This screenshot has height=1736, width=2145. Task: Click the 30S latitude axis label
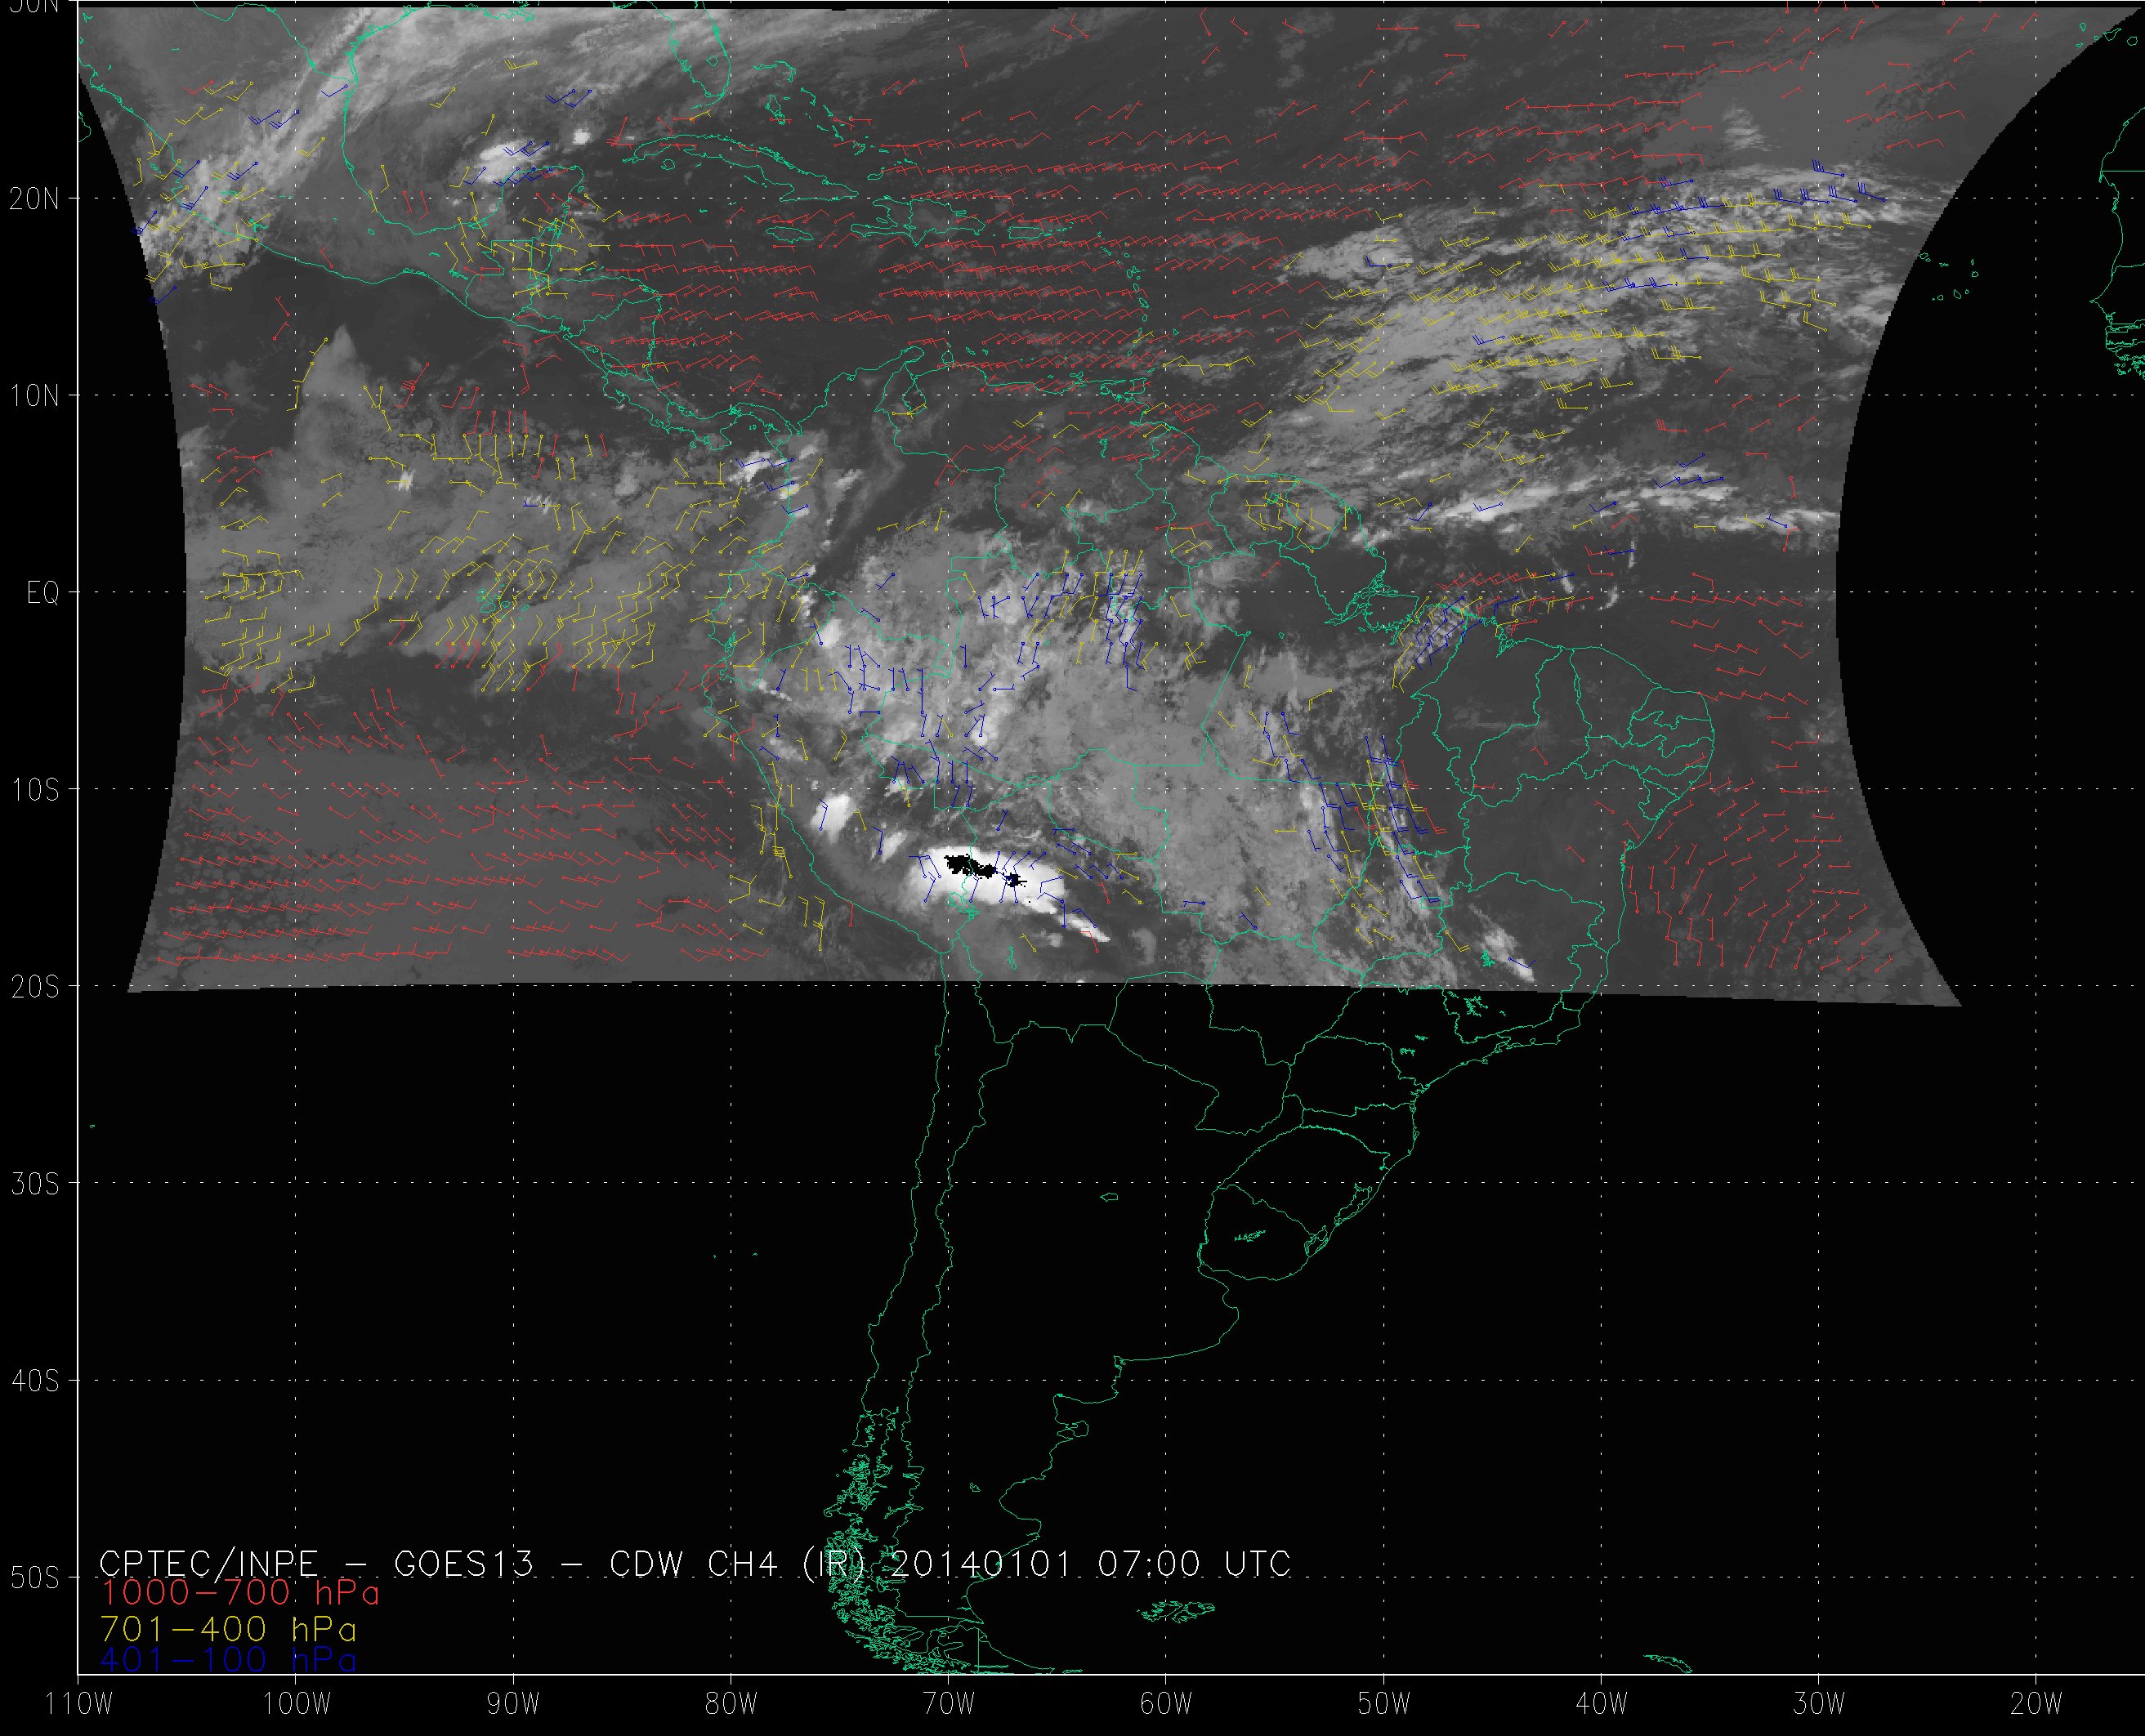tap(34, 1184)
